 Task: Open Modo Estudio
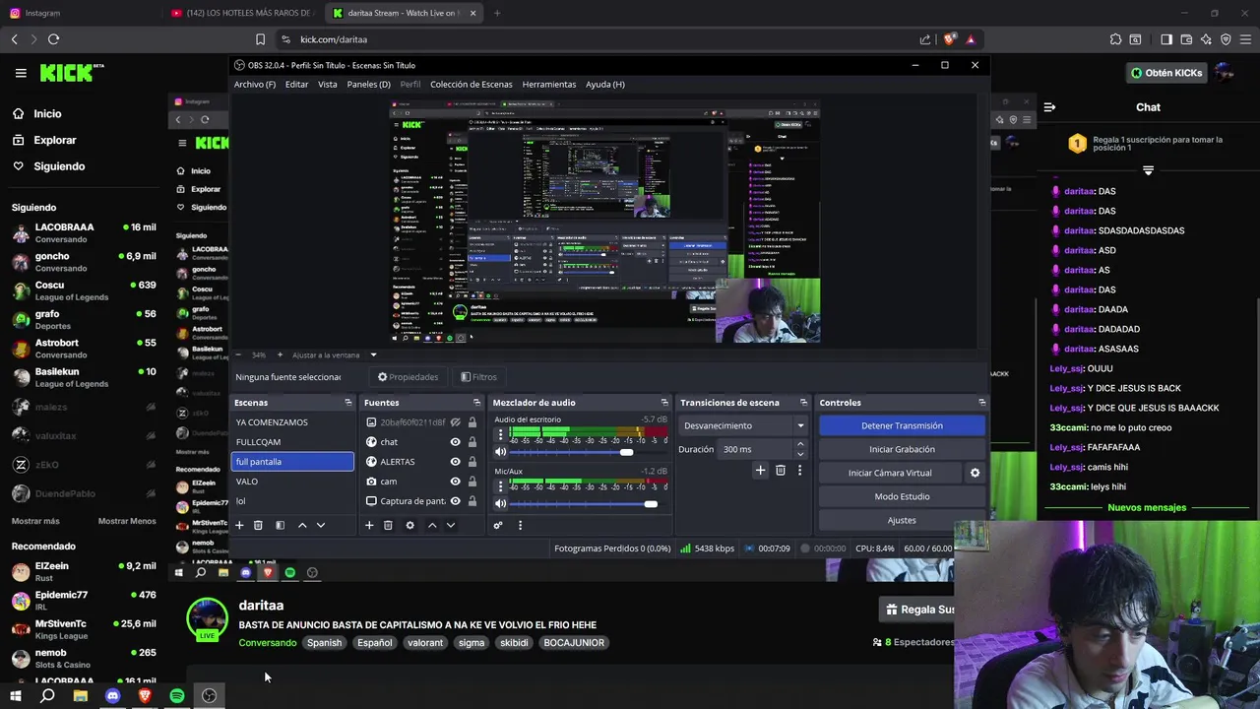[902, 496]
